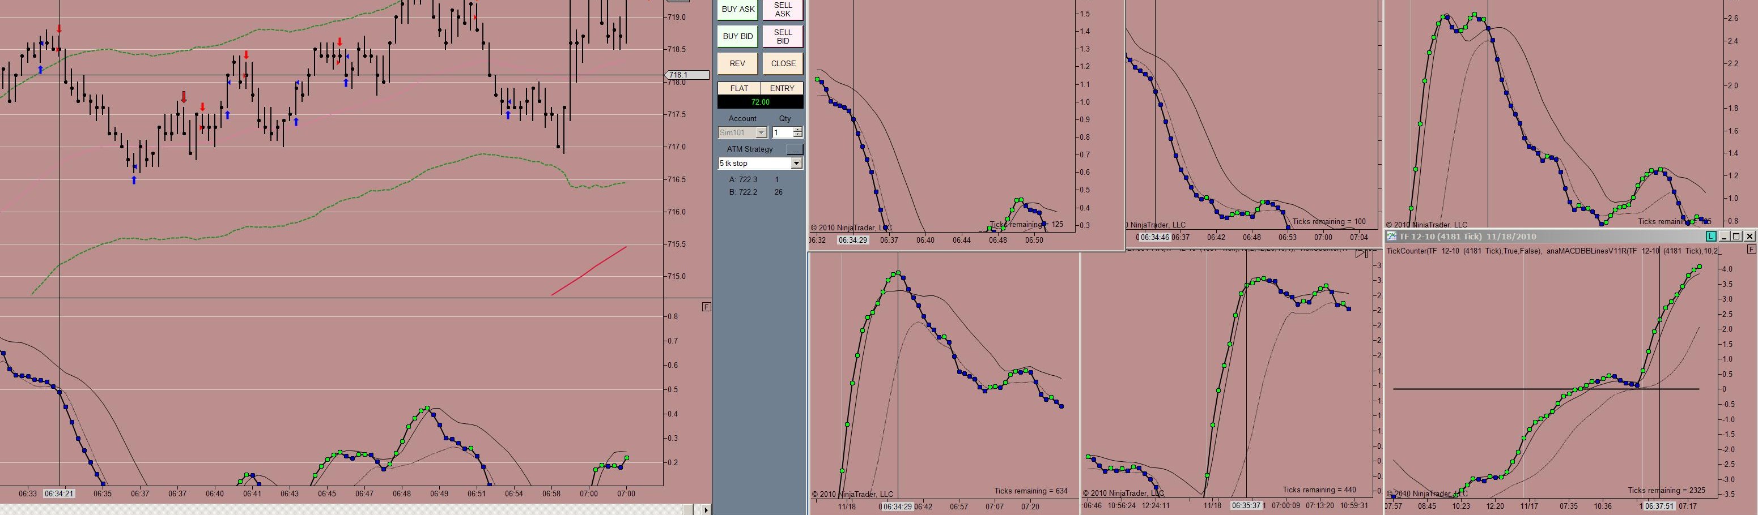Decrease order quantity with the down arrow
Viewport: 1758px width, 515px height.
click(798, 136)
